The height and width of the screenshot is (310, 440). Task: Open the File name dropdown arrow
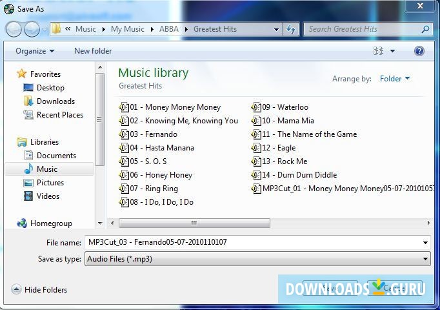point(425,243)
